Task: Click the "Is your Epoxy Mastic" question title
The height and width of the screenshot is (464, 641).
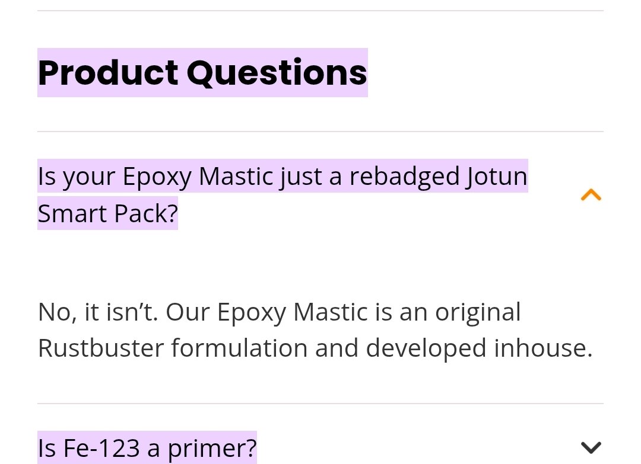Action: [282, 177]
